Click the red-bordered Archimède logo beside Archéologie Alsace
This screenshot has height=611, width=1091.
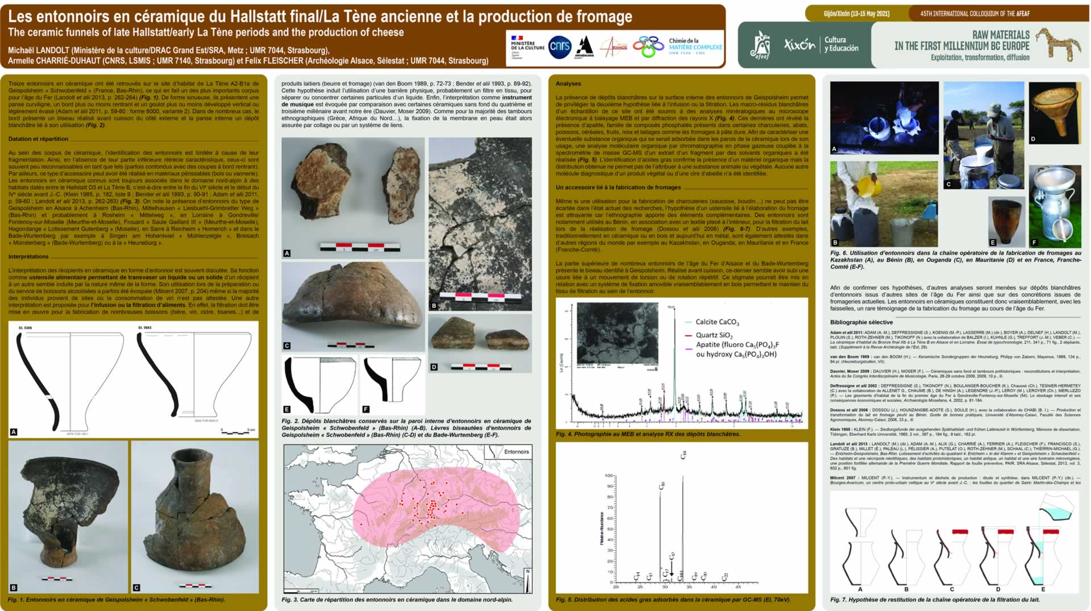[x=614, y=47]
